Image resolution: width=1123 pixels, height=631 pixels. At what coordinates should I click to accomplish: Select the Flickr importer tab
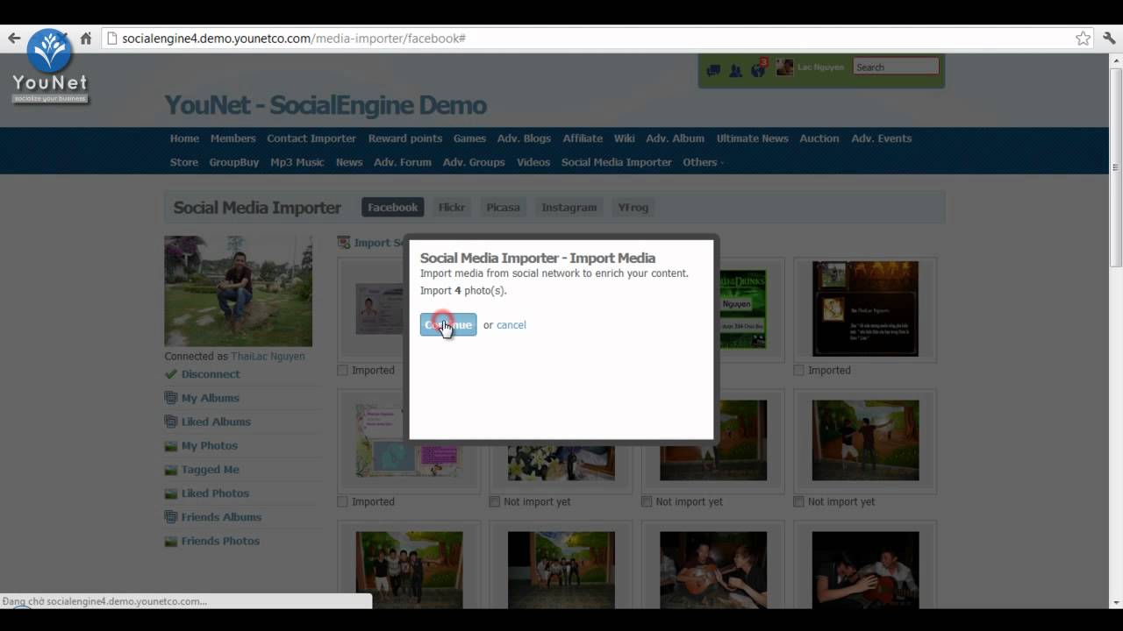tap(452, 208)
